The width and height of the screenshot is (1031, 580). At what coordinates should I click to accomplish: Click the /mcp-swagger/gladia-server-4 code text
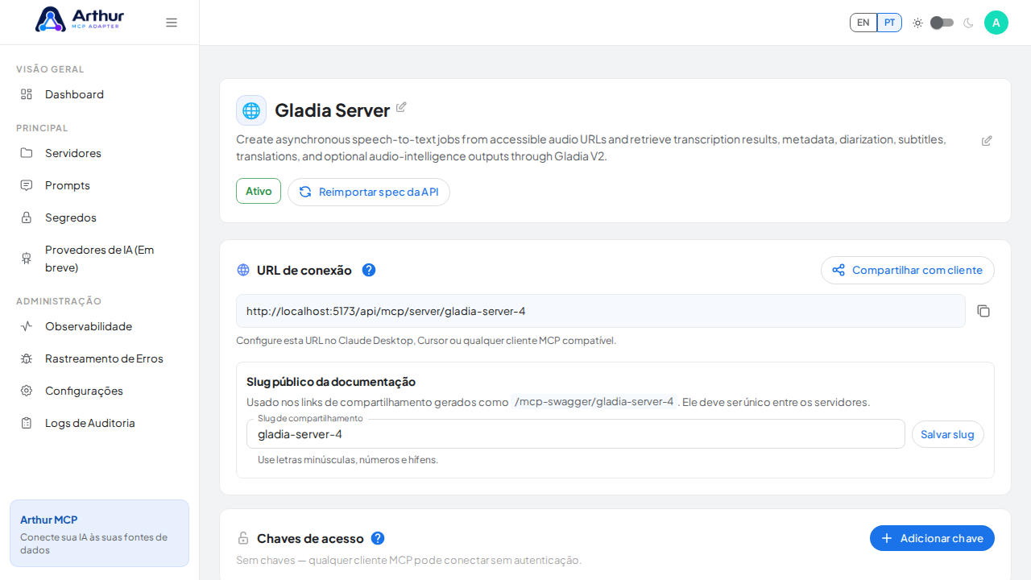click(594, 401)
